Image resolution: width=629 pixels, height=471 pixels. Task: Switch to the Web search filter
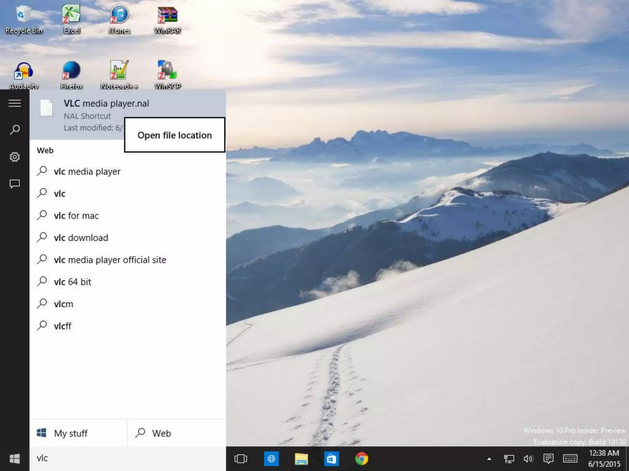tap(177, 433)
